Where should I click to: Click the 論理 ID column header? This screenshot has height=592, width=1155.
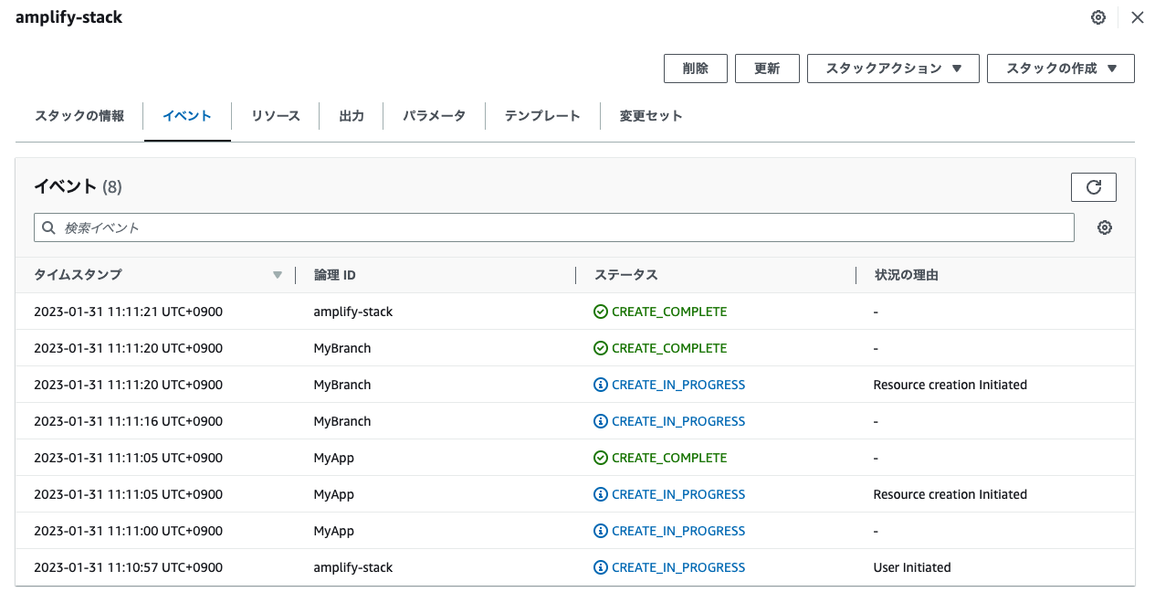coord(335,275)
